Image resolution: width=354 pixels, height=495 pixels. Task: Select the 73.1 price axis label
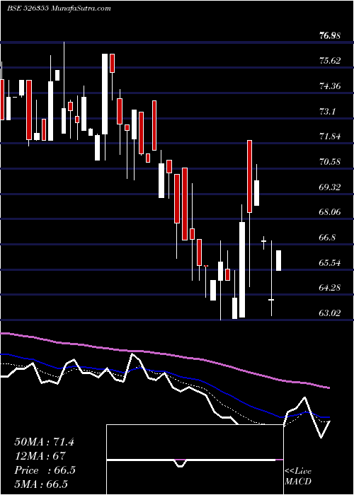328,112
